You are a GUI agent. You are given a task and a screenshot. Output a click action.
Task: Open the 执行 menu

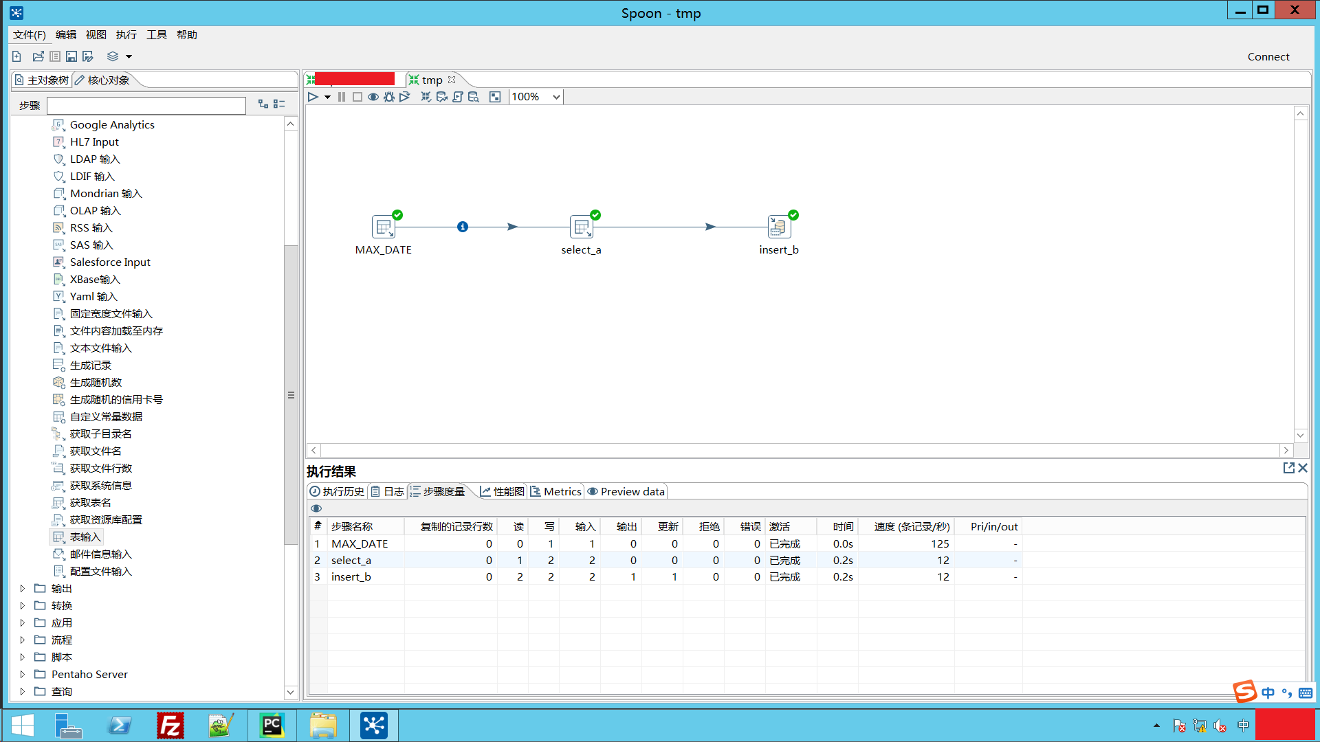point(126,35)
